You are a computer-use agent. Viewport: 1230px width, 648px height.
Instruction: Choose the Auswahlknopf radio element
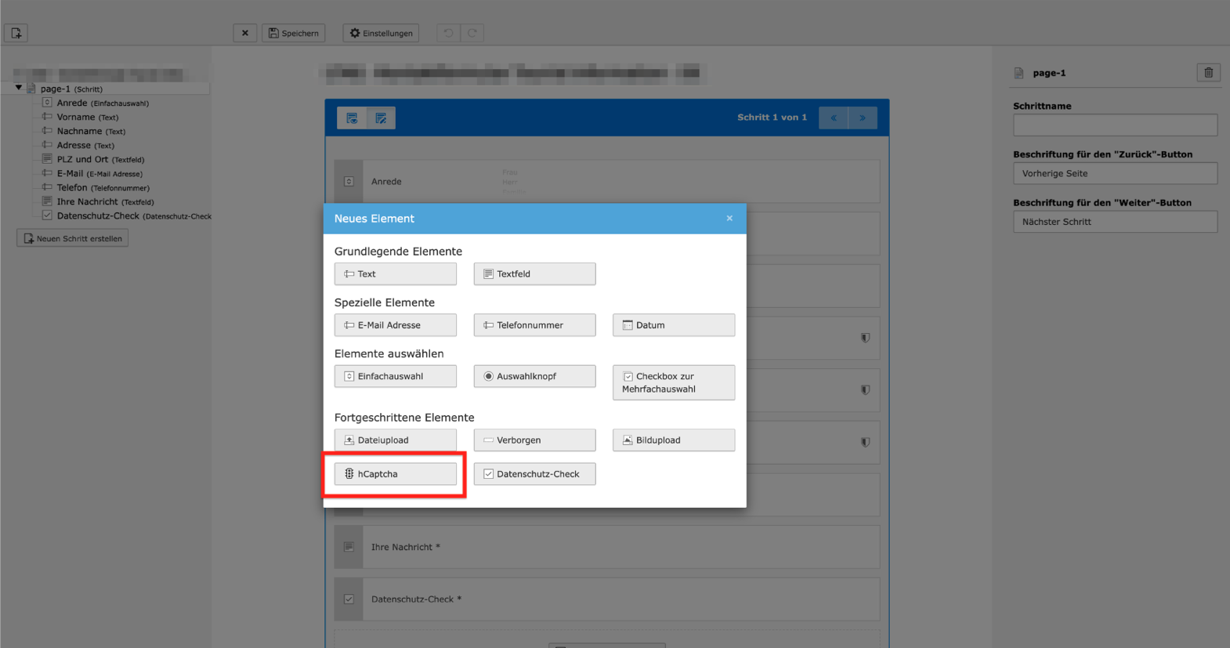click(534, 376)
